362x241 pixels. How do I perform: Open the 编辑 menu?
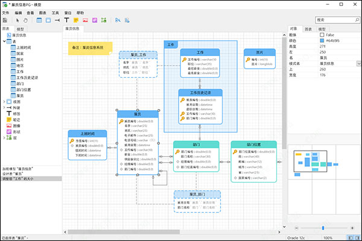click(x=18, y=13)
